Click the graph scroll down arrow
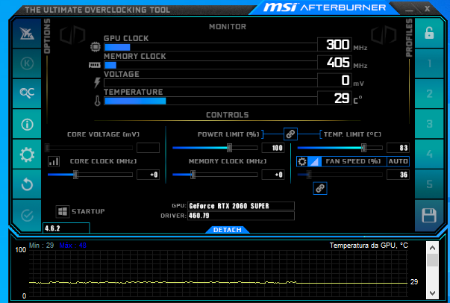The width and height of the screenshot is (450, 303). click(x=432, y=293)
